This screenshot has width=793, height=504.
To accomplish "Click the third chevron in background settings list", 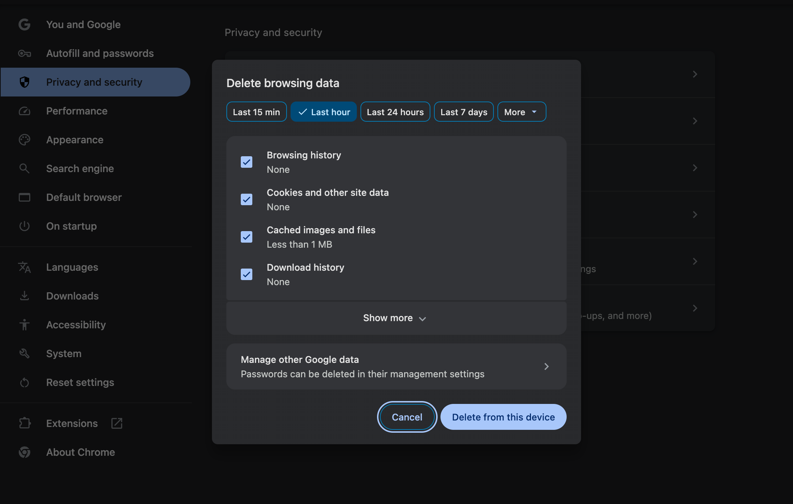I will 695,168.
